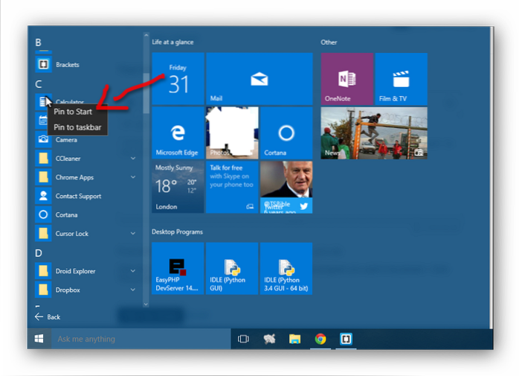Launch the Film & TV tile
This screenshot has height=376, width=519.
[x=401, y=78]
